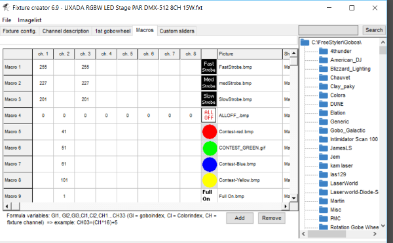This screenshot has width=393, height=243.
Task: Click the ch. 5 column header
Action: point(128,54)
